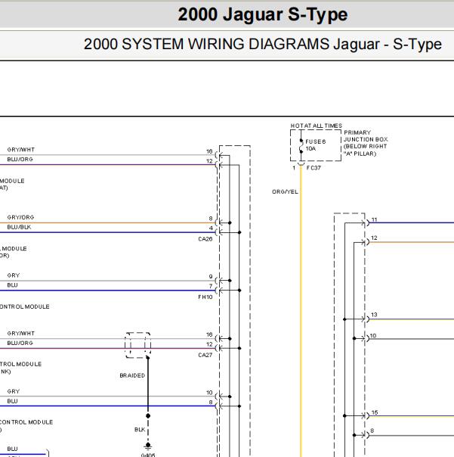454x457 pixels.
Task: Click the thick yellow ORG/YEL wire
Action: coord(301,311)
